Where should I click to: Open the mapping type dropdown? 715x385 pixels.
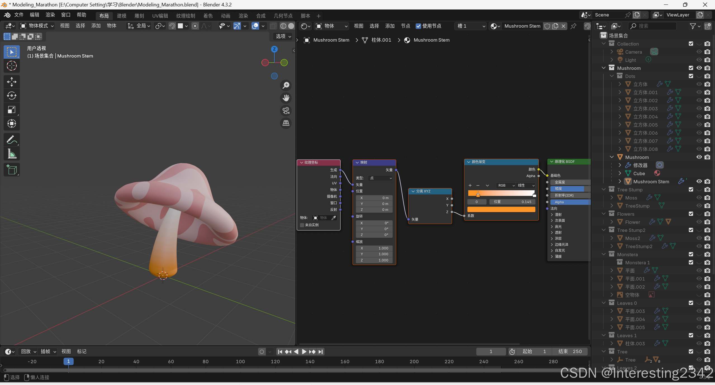(x=381, y=178)
